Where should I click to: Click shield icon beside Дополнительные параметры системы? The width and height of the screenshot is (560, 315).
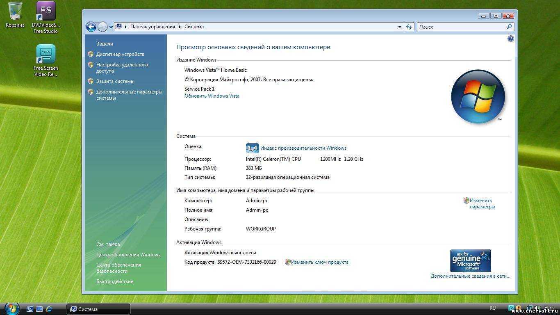point(91,92)
